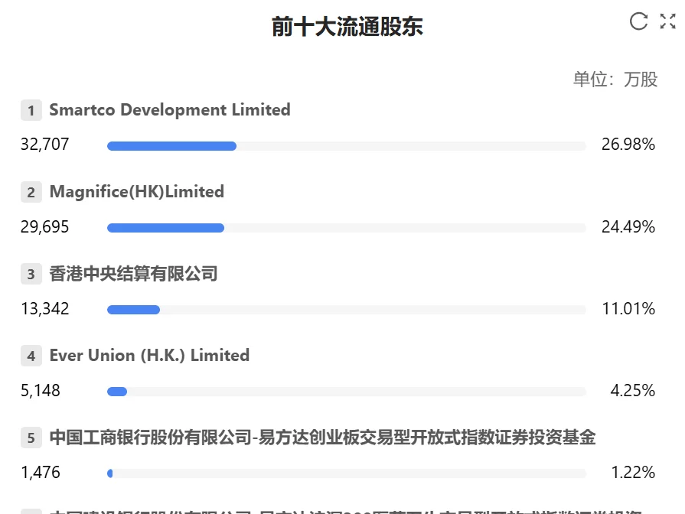Select the Smartco Development Limited shareholder name
Viewport: 685px width, 514px height.
click(169, 110)
